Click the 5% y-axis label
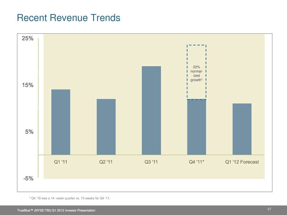Image resolution: width=287 pixels, height=215 pixels. (x=28, y=132)
